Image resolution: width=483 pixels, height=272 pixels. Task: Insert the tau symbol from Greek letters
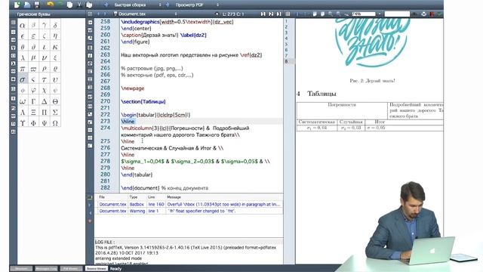click(x=45, y=79)
